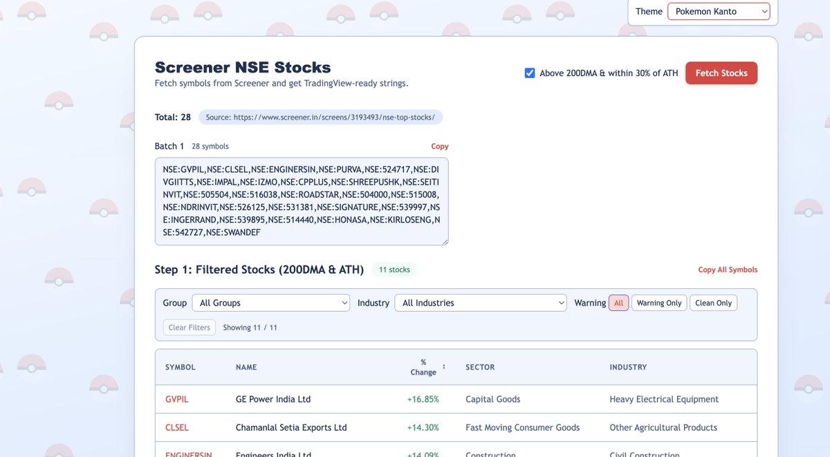The width and height of the screenshot is (830, 457).
Task: Click the Clear Filters button
Action: 190,328
